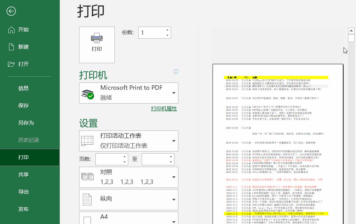Expand the 打印活动工作表 dropdown

[x=129, y=141]
